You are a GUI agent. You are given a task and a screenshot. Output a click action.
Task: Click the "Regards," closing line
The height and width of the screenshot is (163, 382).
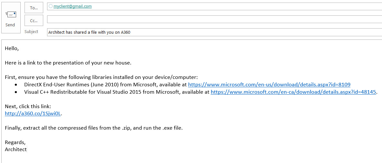pyautogui.click(x=15, y=142)
